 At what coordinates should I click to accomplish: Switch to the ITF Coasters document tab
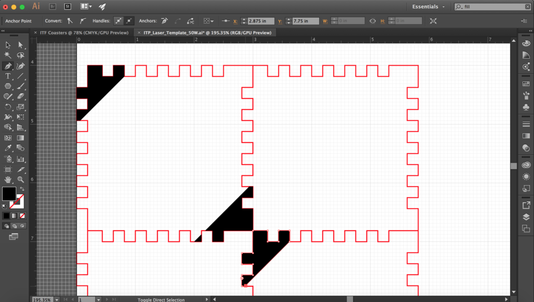click(84, 33)
